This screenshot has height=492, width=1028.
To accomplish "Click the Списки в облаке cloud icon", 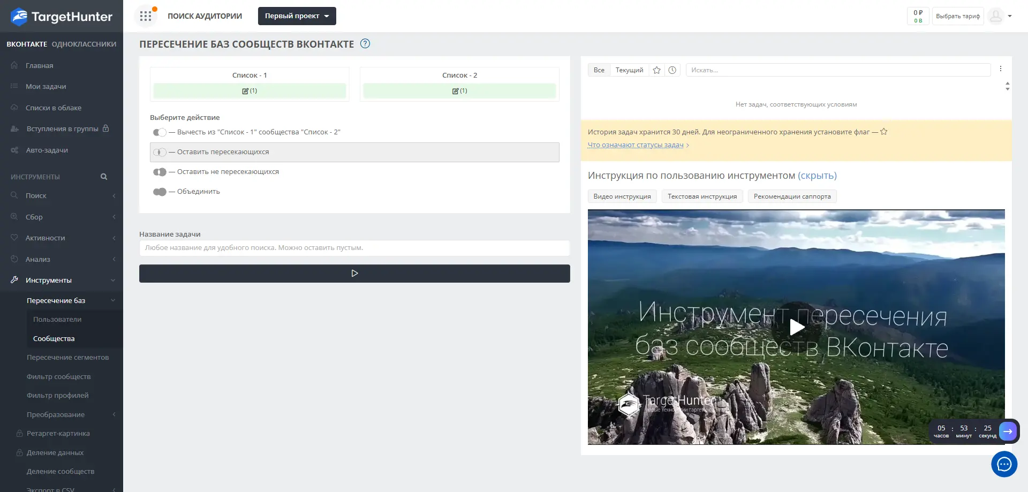I will (x=14, y=108).
